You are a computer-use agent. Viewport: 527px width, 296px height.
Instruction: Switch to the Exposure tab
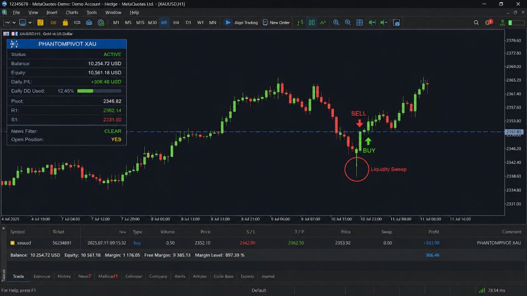click(42, 276)
